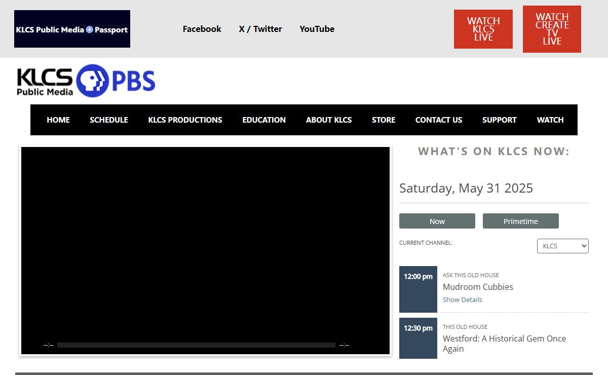Click the video progress bar

[196, 345]
